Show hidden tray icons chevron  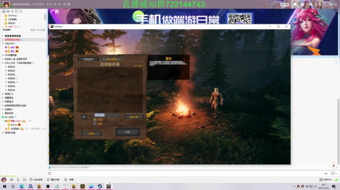[x=294, y=186]
